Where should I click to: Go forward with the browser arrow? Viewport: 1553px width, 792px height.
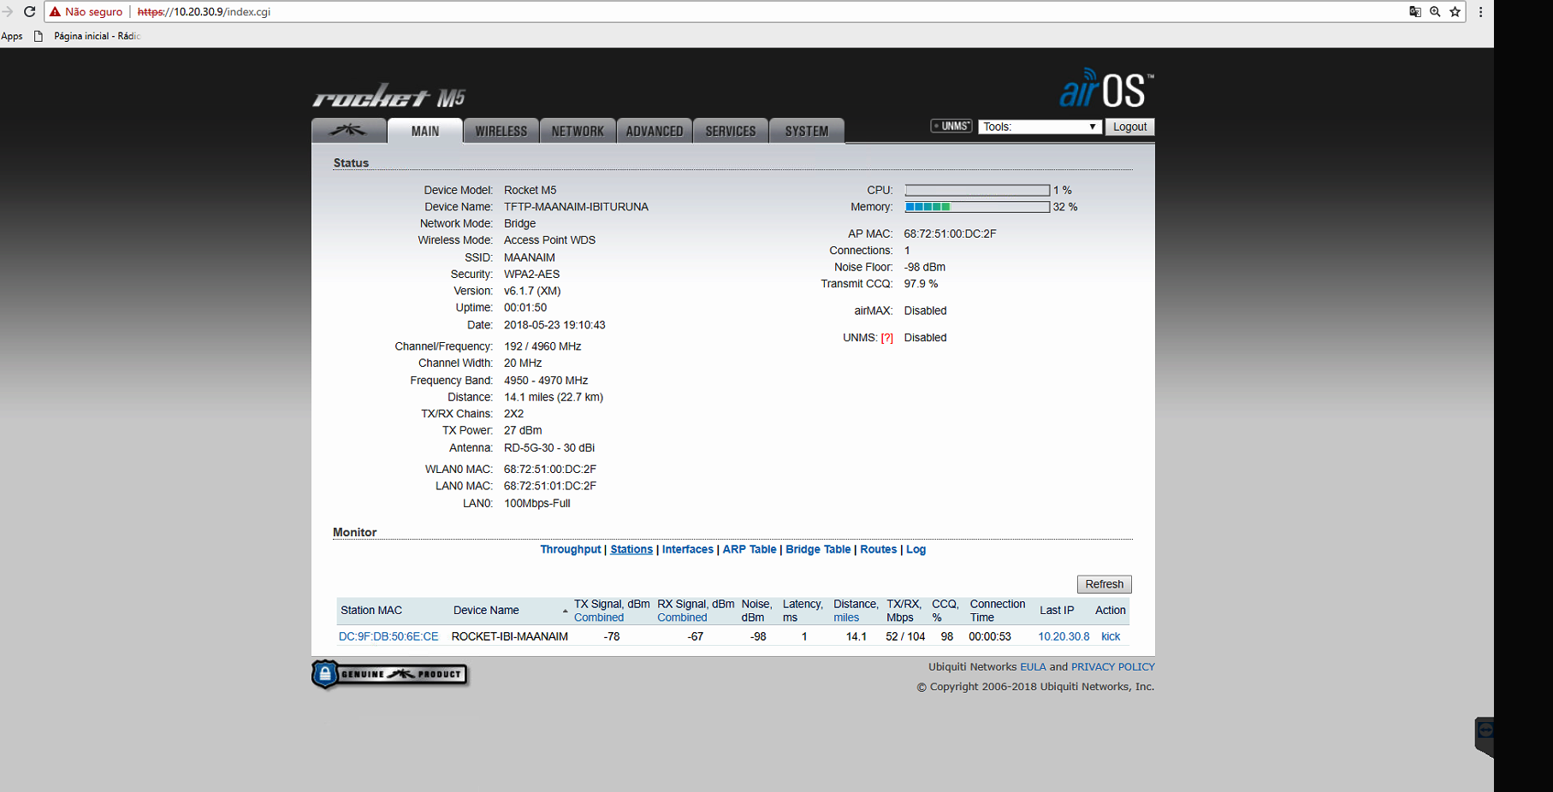pyautogui.click(x=8, y=12)
